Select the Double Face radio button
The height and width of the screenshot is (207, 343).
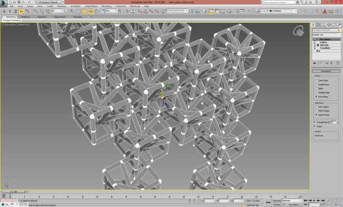pos(316,85)
